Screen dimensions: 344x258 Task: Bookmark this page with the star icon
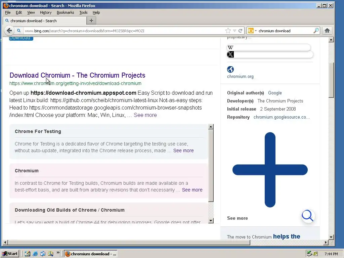(x=228, y=31)
